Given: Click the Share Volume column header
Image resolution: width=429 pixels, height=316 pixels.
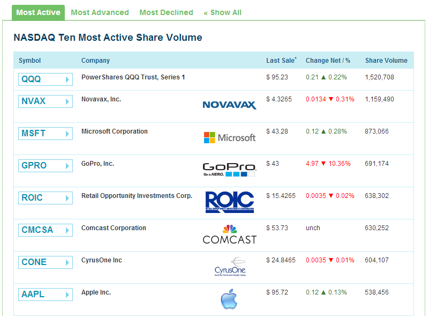Looking at the screenshot, I should 386,61.
